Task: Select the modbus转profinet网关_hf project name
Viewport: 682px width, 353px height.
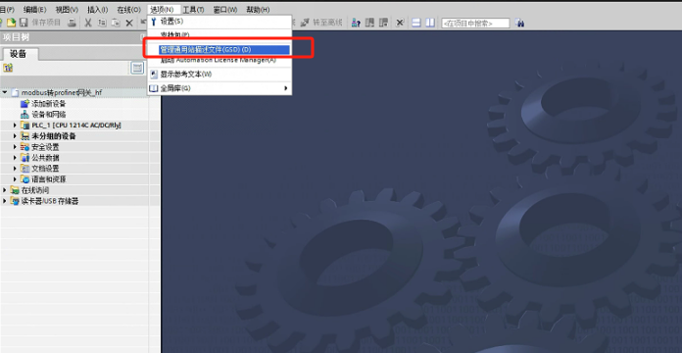Action: pyautogui.click(x=62, y=93)
